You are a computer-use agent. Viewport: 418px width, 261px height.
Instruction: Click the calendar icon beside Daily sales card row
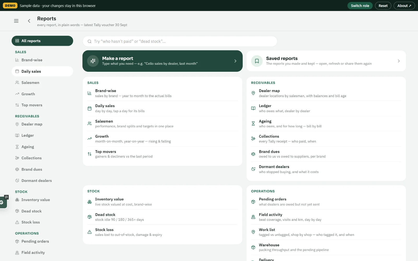90,108
